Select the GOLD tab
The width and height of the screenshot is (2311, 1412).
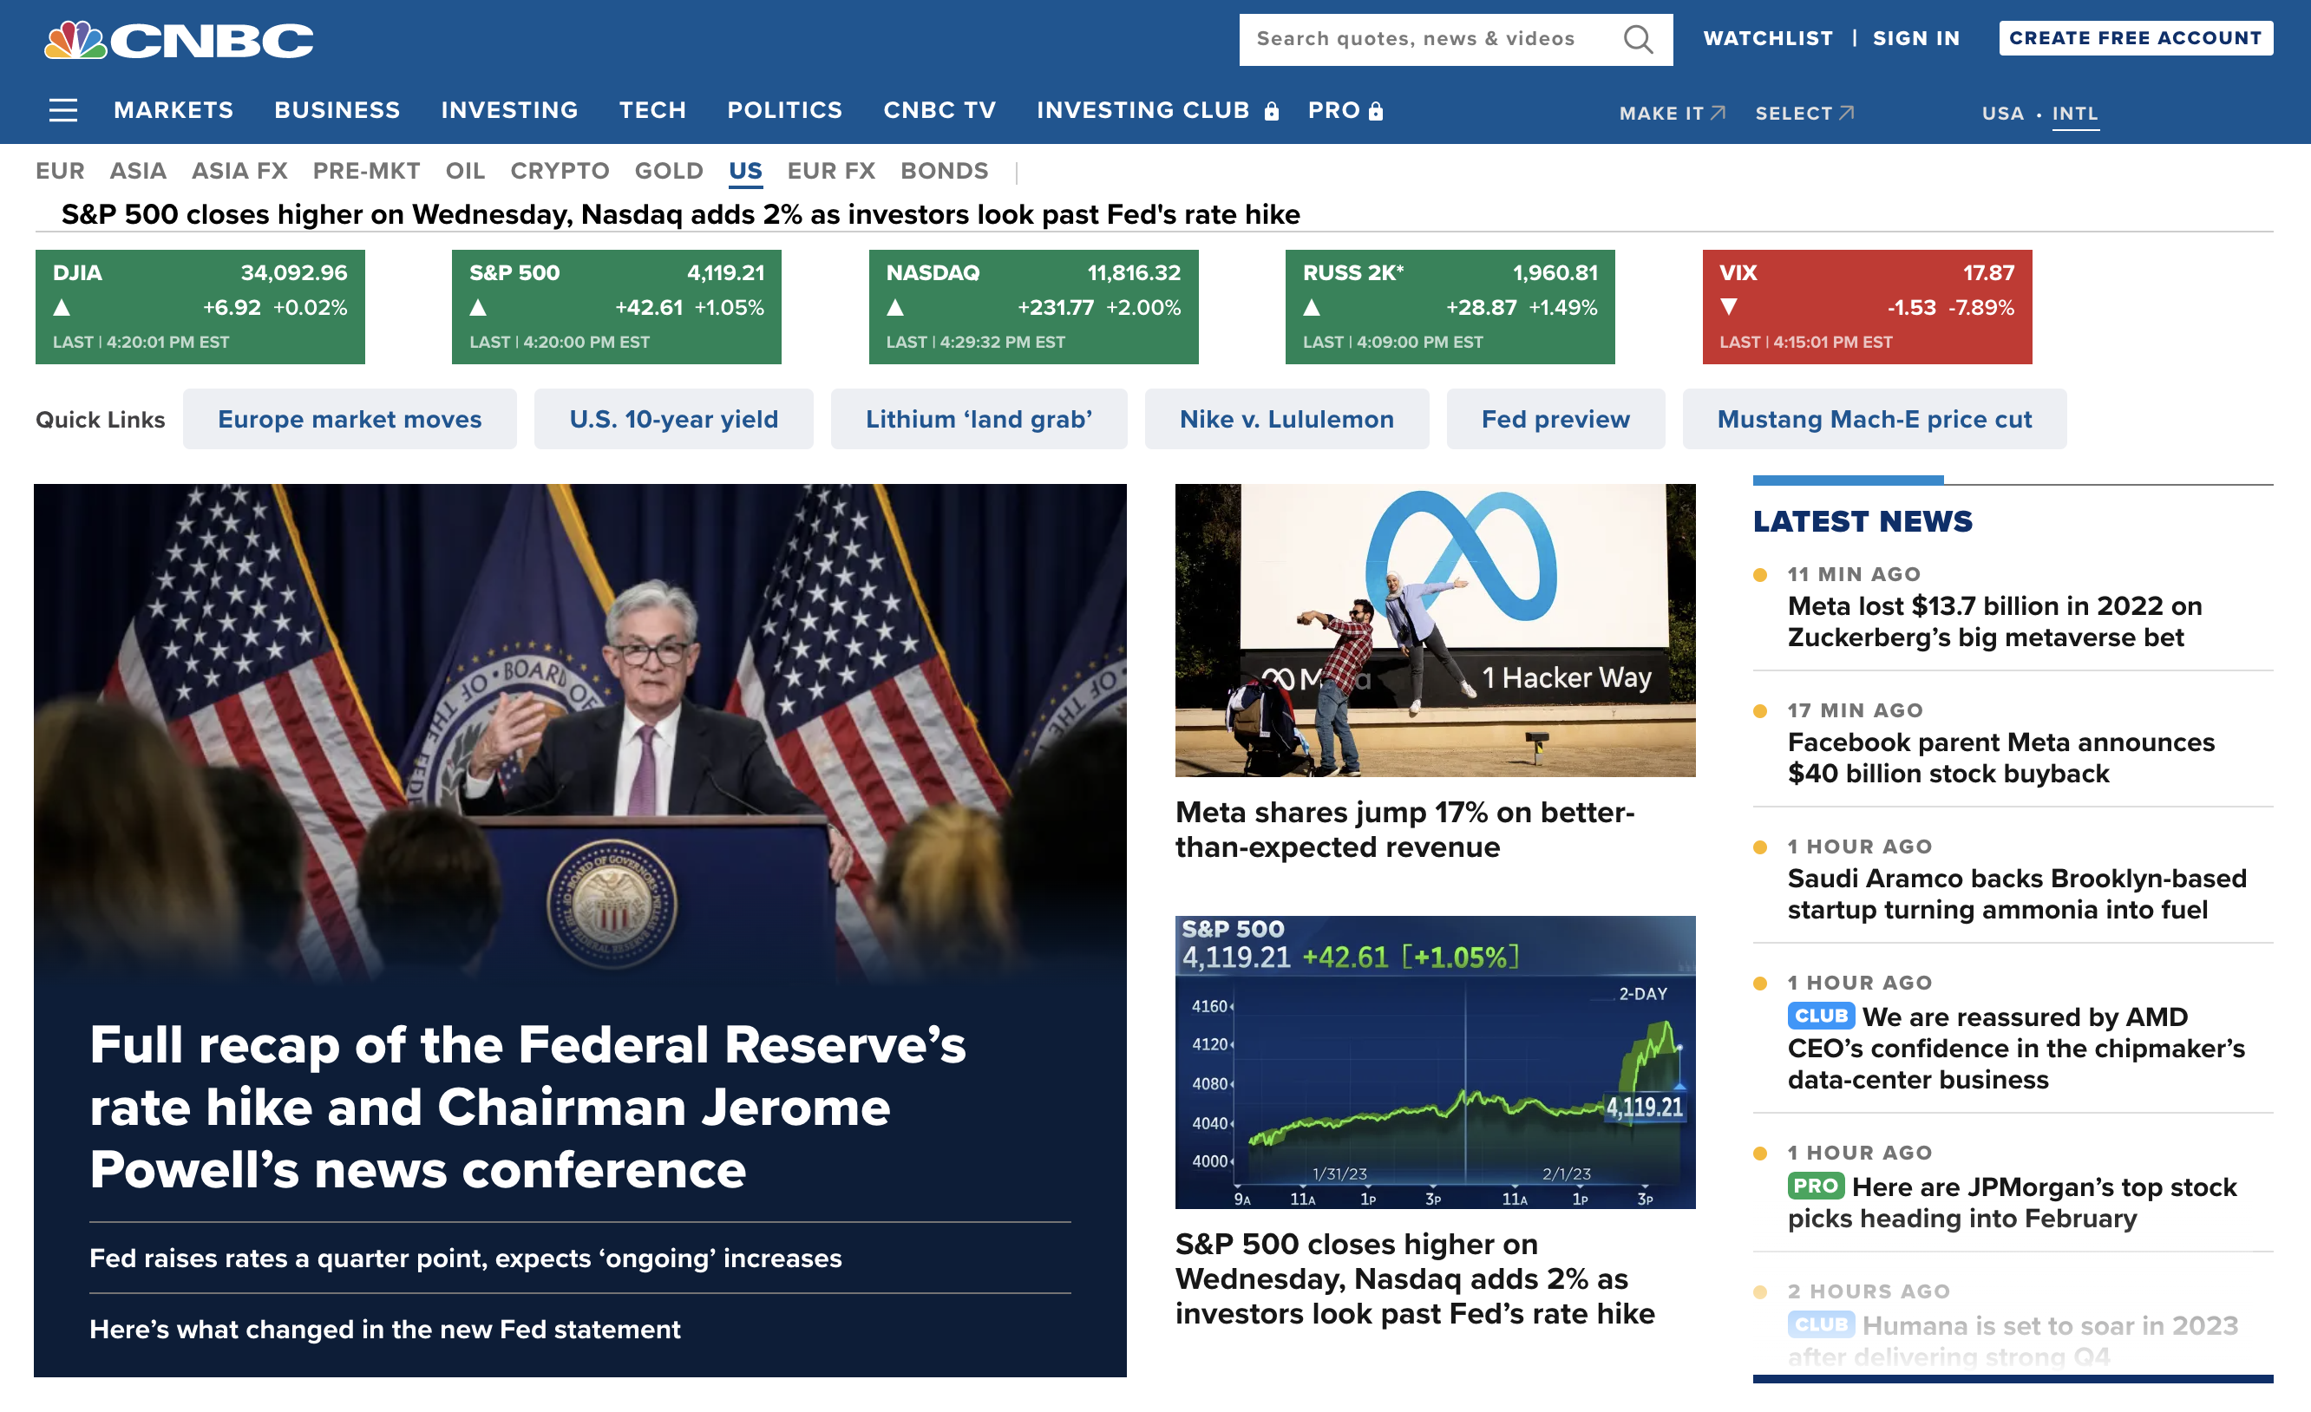click(668, 171)
